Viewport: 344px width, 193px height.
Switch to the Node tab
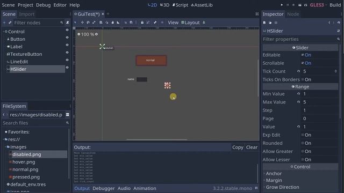click(293, 14)
